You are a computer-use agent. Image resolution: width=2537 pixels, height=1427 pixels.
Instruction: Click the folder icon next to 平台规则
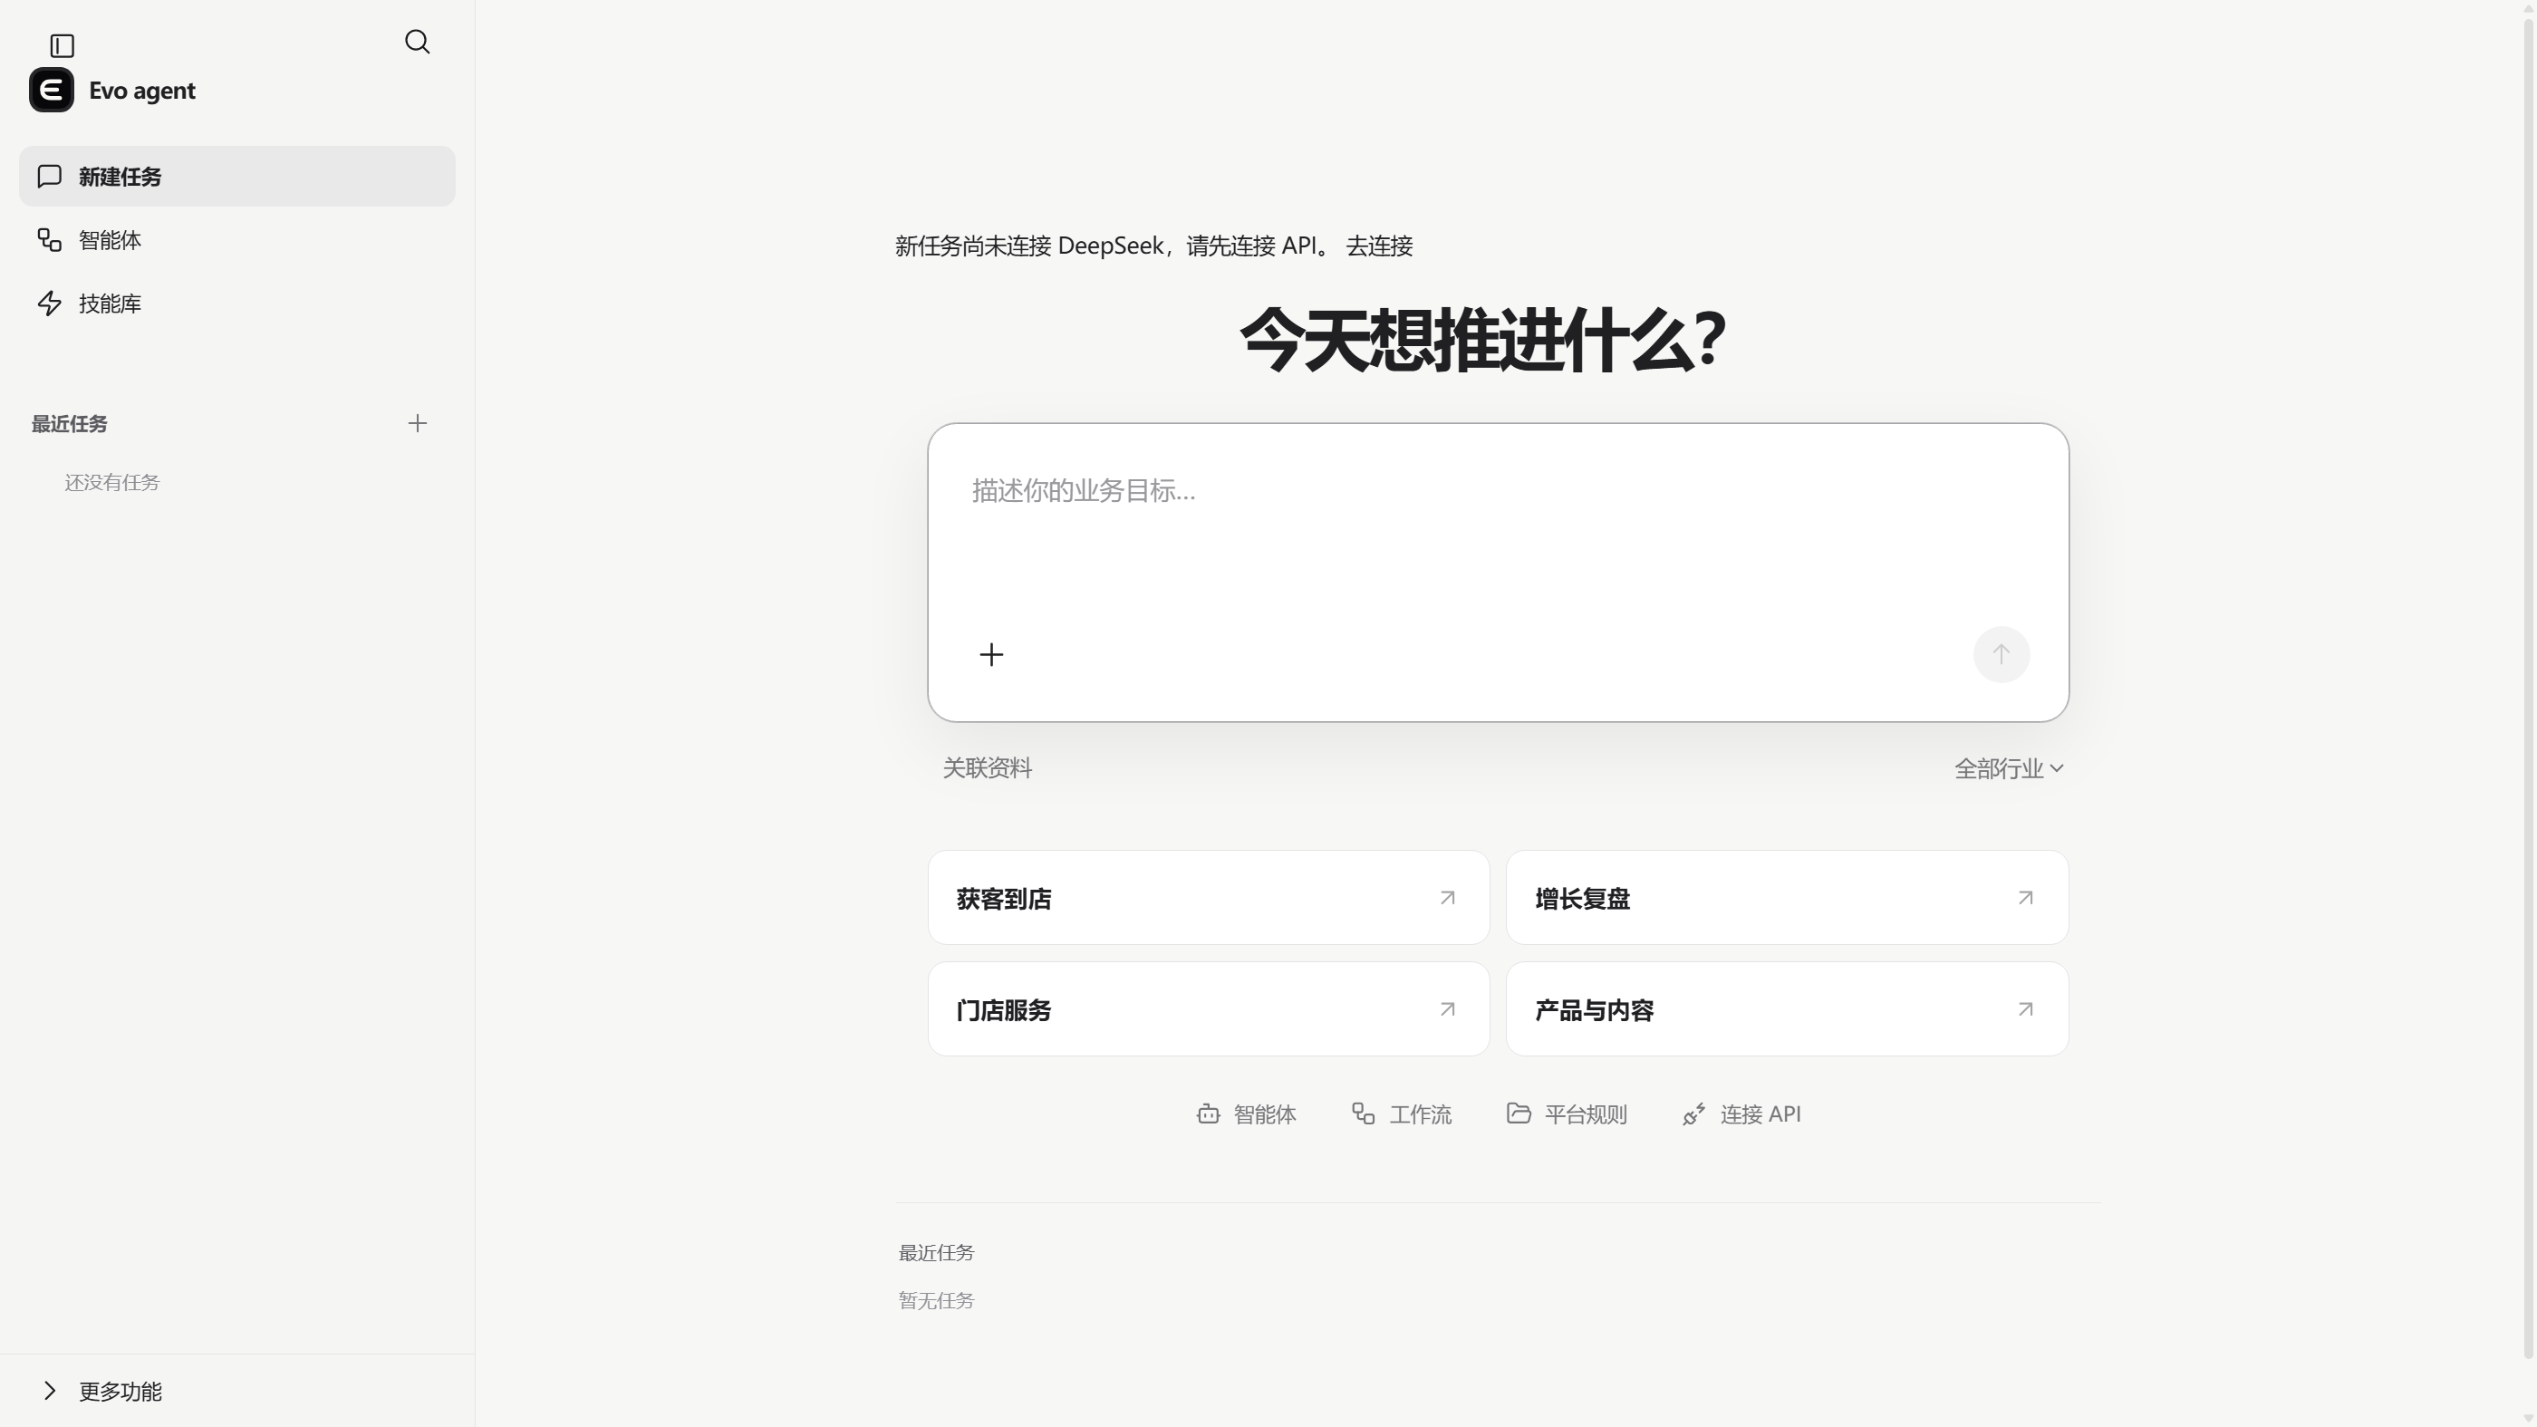coord(1519,1113)
